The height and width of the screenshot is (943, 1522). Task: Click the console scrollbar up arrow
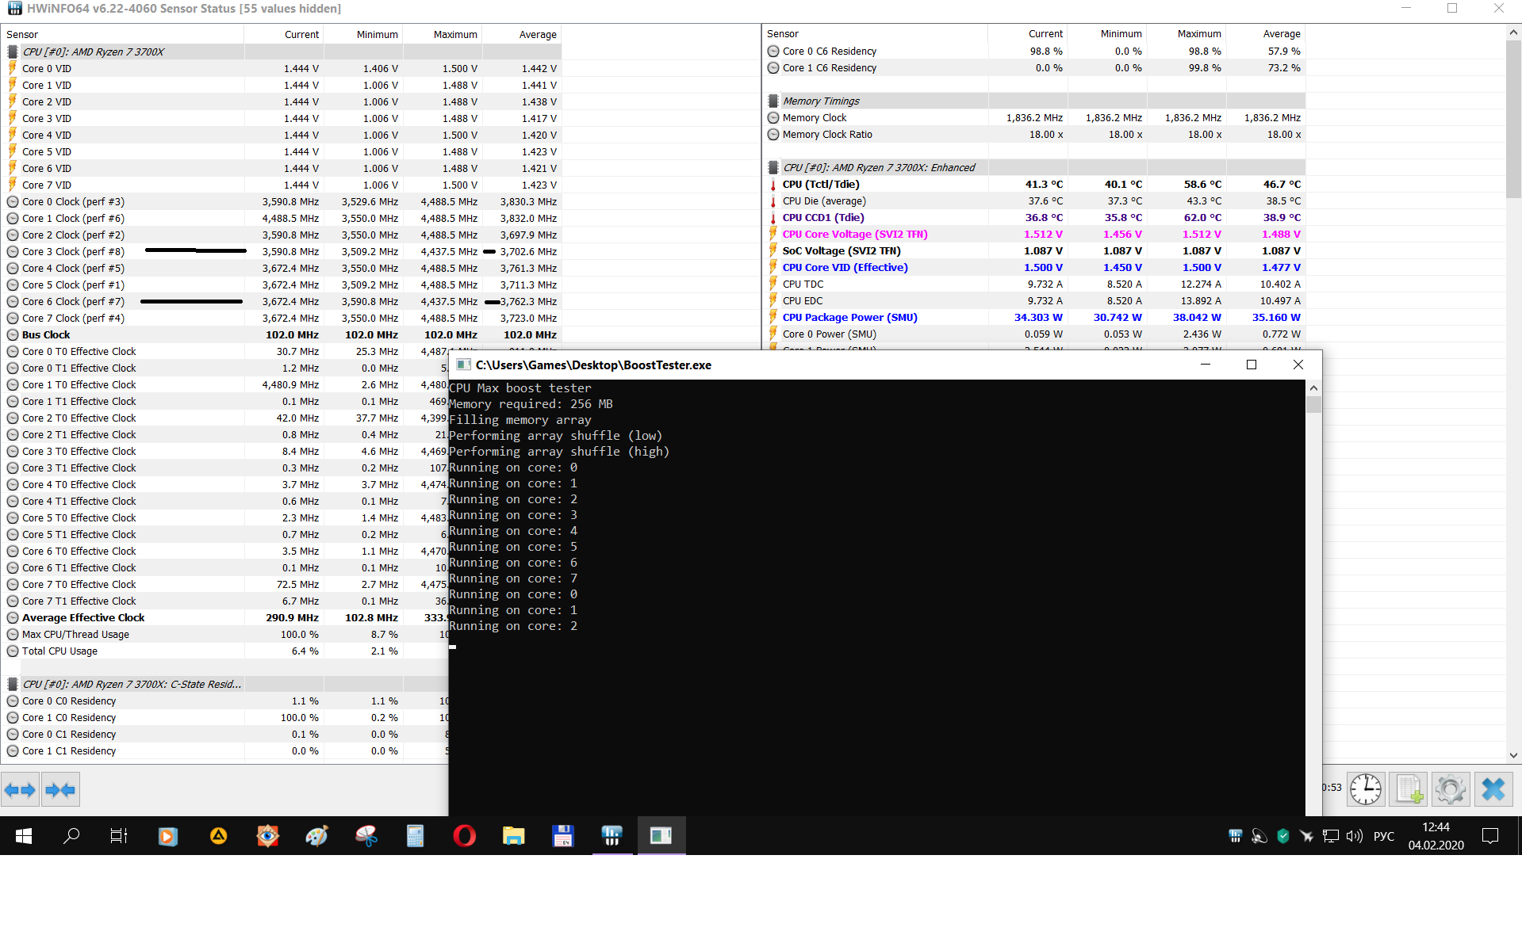1313,388
